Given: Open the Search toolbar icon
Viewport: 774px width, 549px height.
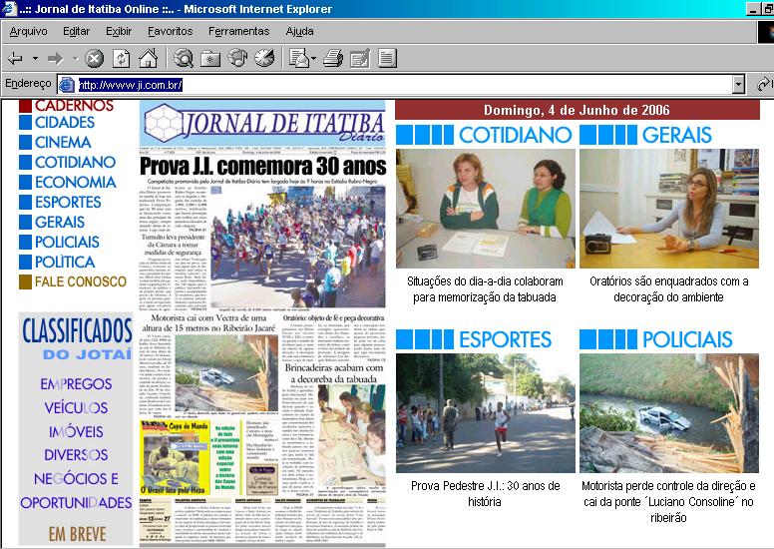Looking at the screenshot, I should [x=184, y=58].
